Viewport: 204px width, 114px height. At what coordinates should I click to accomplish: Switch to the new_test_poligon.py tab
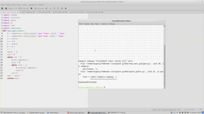click(93, 12)
